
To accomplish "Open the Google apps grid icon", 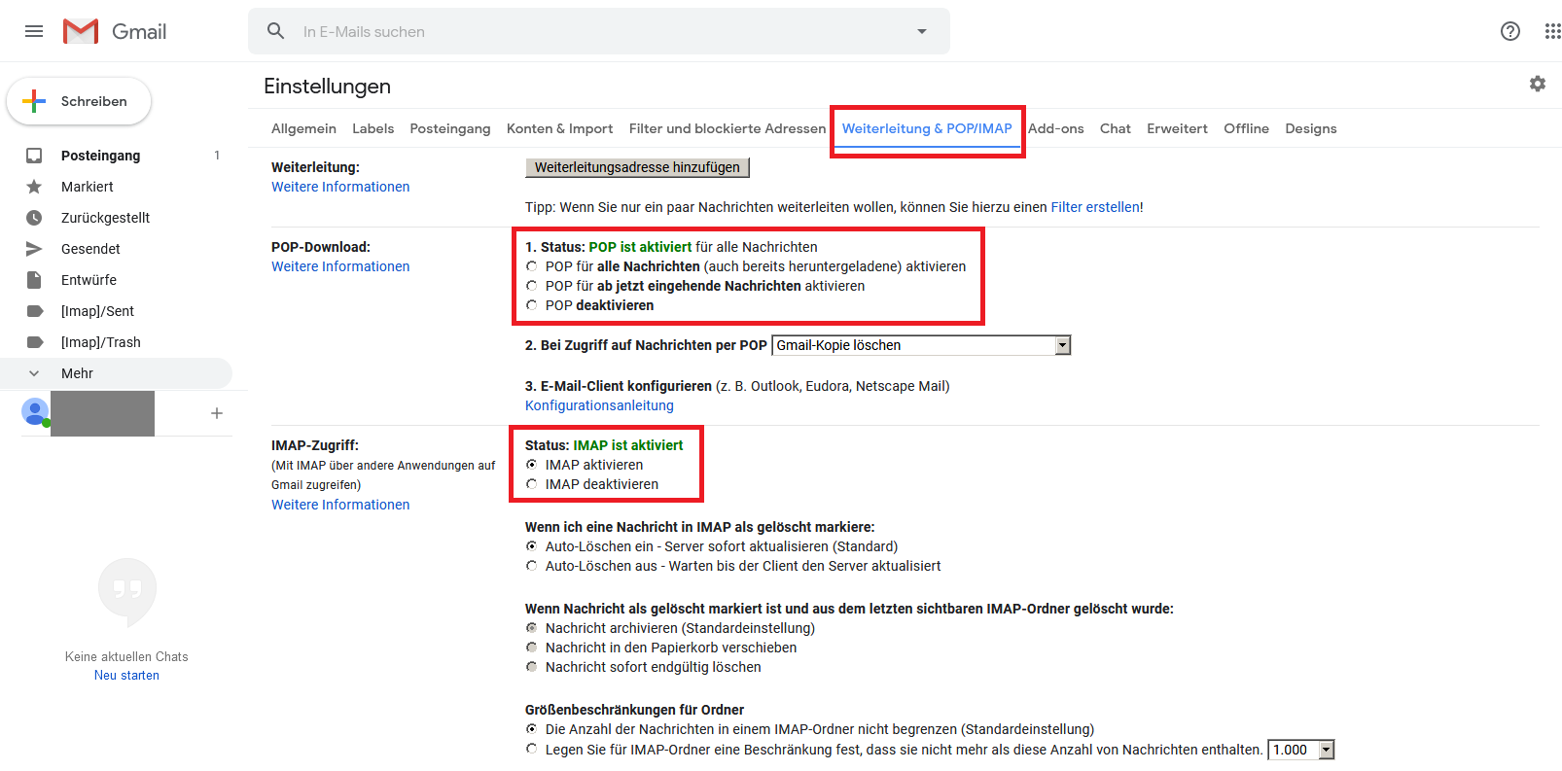I will pyautogui.click(x=1552, y=31).
